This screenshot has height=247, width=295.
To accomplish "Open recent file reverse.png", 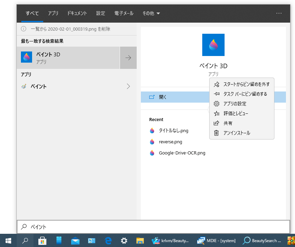I will click(x=171, y=142).
